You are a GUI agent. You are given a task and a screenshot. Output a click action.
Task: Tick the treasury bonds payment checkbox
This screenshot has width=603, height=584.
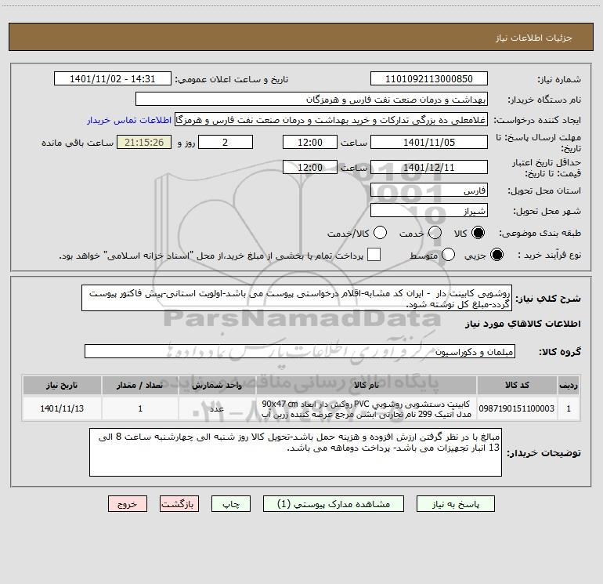(374, 255)
